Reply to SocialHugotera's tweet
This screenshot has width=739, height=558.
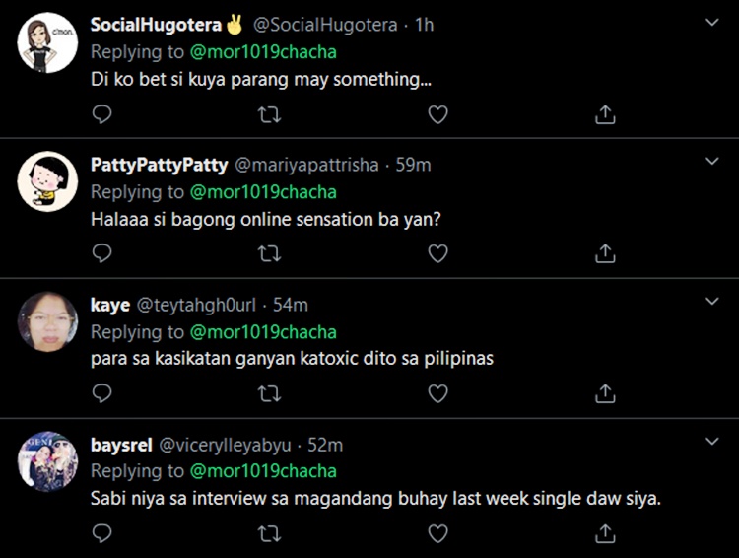(x=101, y=114)
